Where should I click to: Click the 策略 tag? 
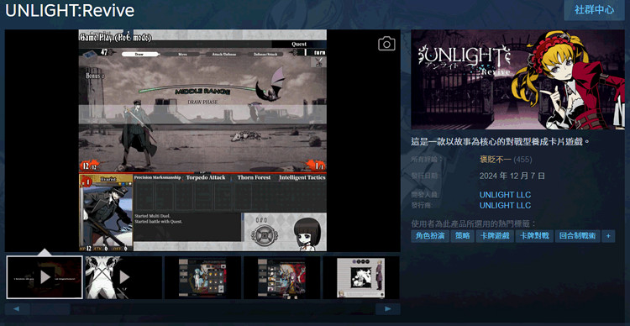[463, 236]
